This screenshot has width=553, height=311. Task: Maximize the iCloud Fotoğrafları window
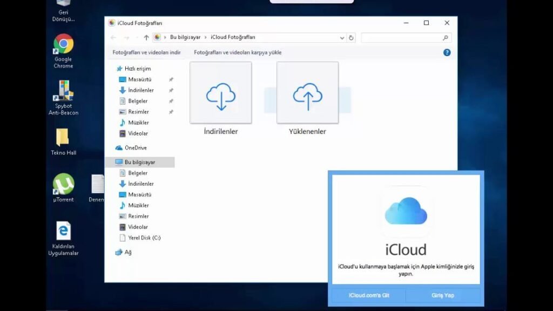427,23
